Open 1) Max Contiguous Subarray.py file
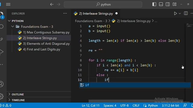 pos(46,32)
